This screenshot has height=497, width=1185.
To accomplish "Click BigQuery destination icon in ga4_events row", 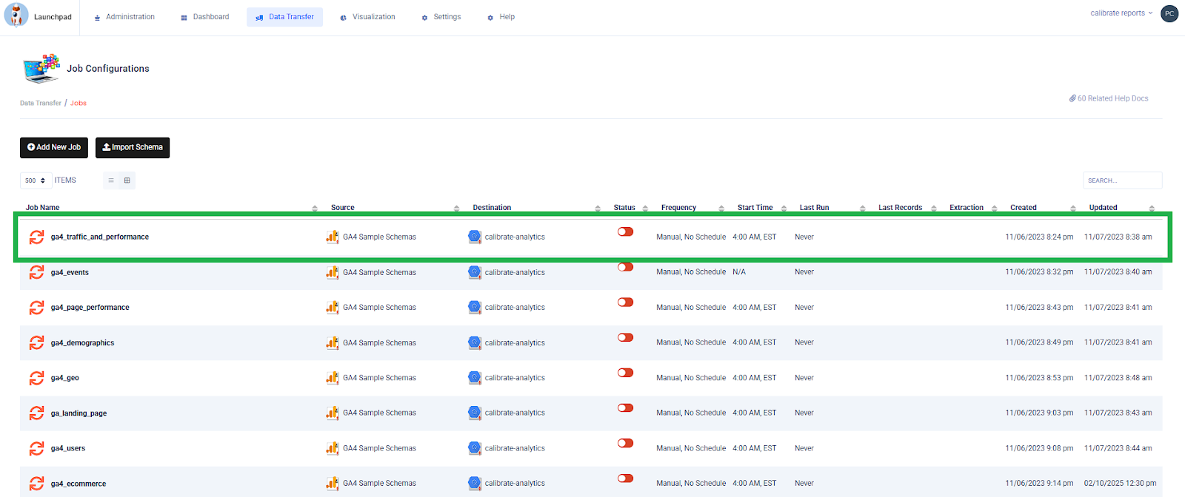I will 475,272.
